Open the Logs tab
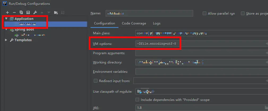The image size is (268, 111). [x=156, y=23]
